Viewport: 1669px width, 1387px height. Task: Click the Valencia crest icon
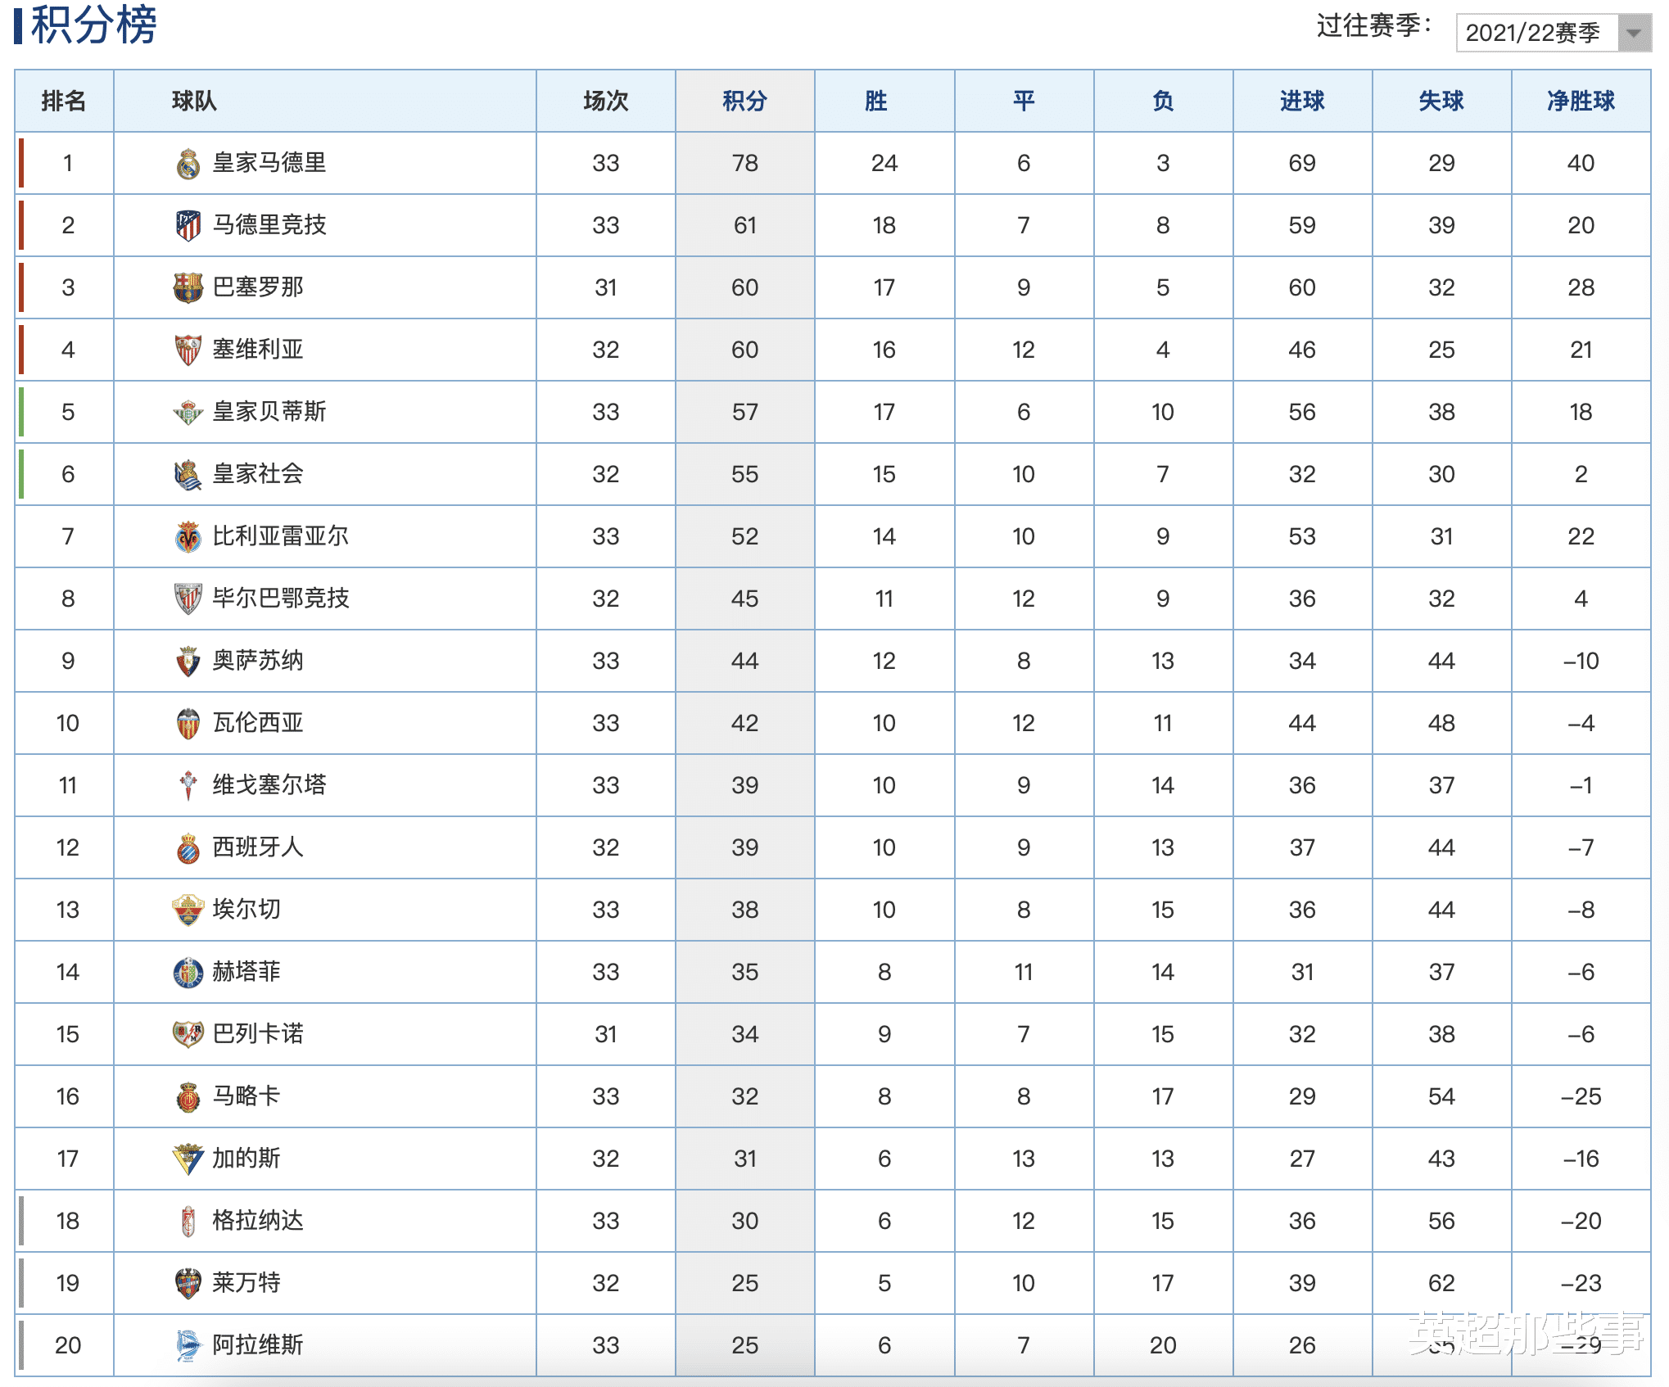pyautogui.click(x=188, y=724)
